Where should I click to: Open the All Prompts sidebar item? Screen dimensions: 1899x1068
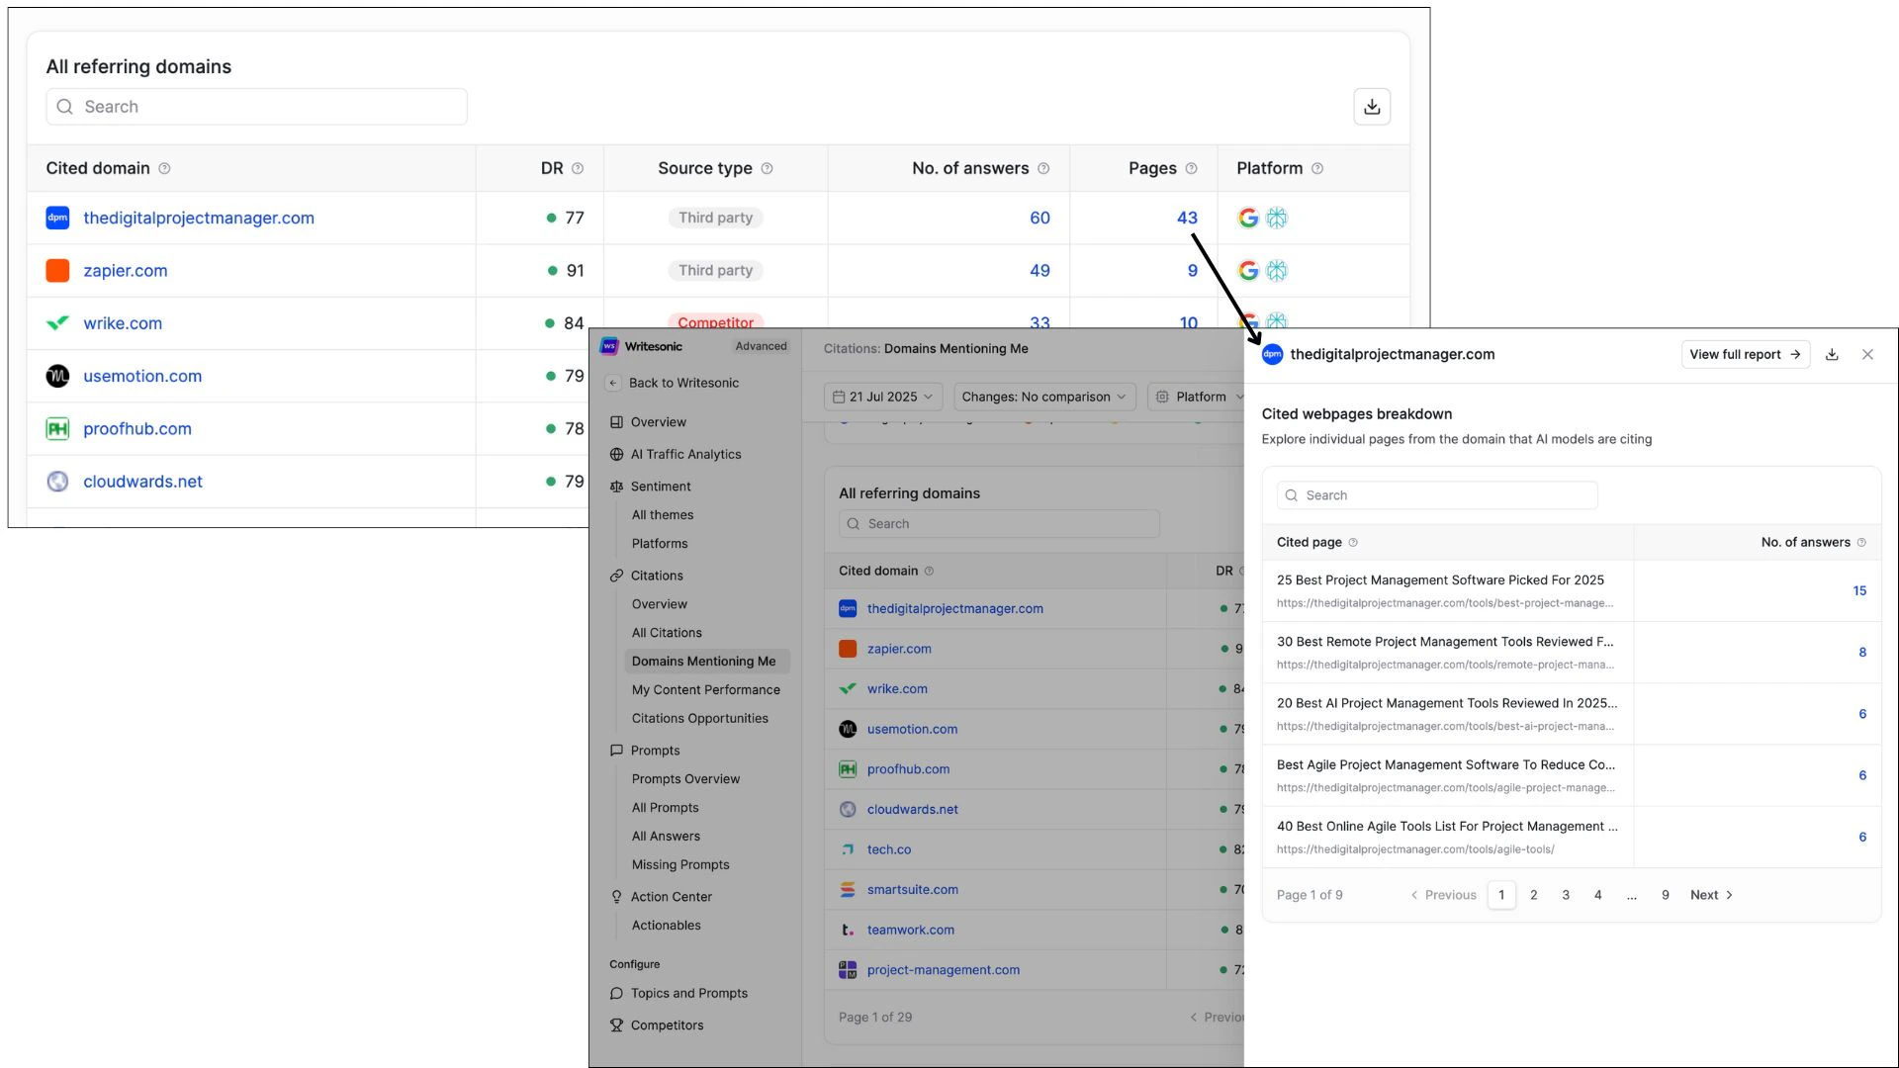(x=665, y=808)
